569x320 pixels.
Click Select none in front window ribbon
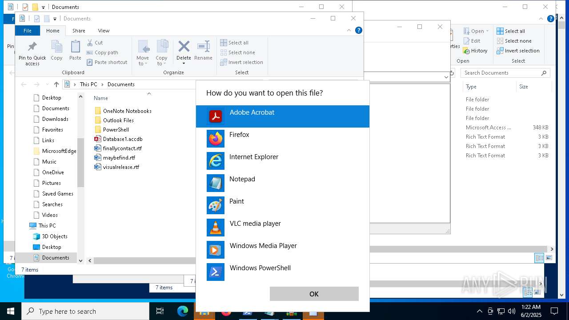pos(237,52)
